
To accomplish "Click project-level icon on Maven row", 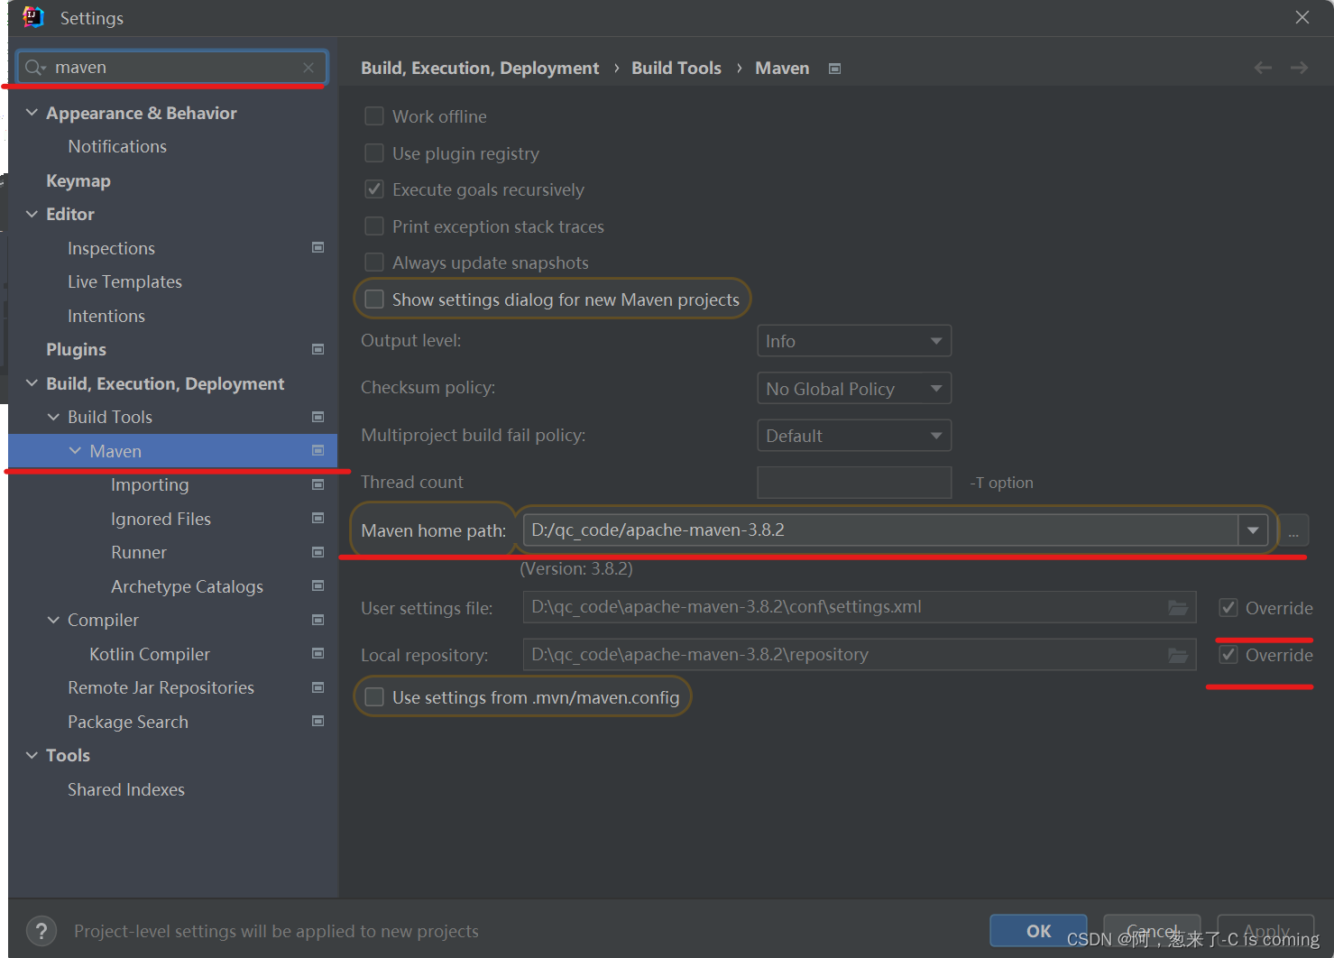I will 317,450.
